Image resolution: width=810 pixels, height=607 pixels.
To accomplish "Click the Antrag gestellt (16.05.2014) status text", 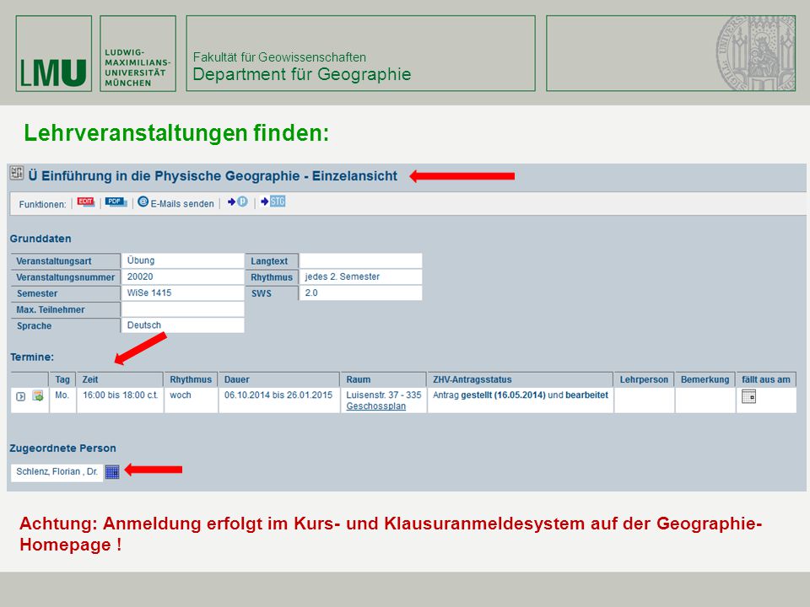I will click(x=521, y=395).
